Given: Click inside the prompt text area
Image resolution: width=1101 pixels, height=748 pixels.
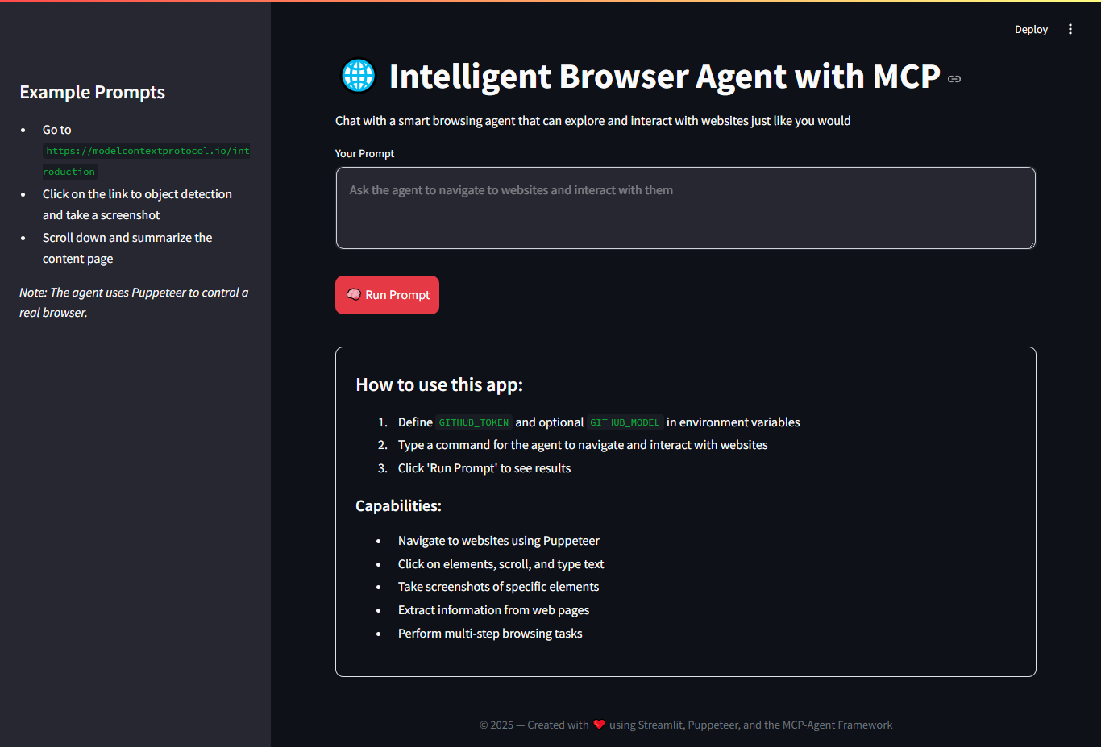Looking at the screenshot, I should tap(684, 207).
